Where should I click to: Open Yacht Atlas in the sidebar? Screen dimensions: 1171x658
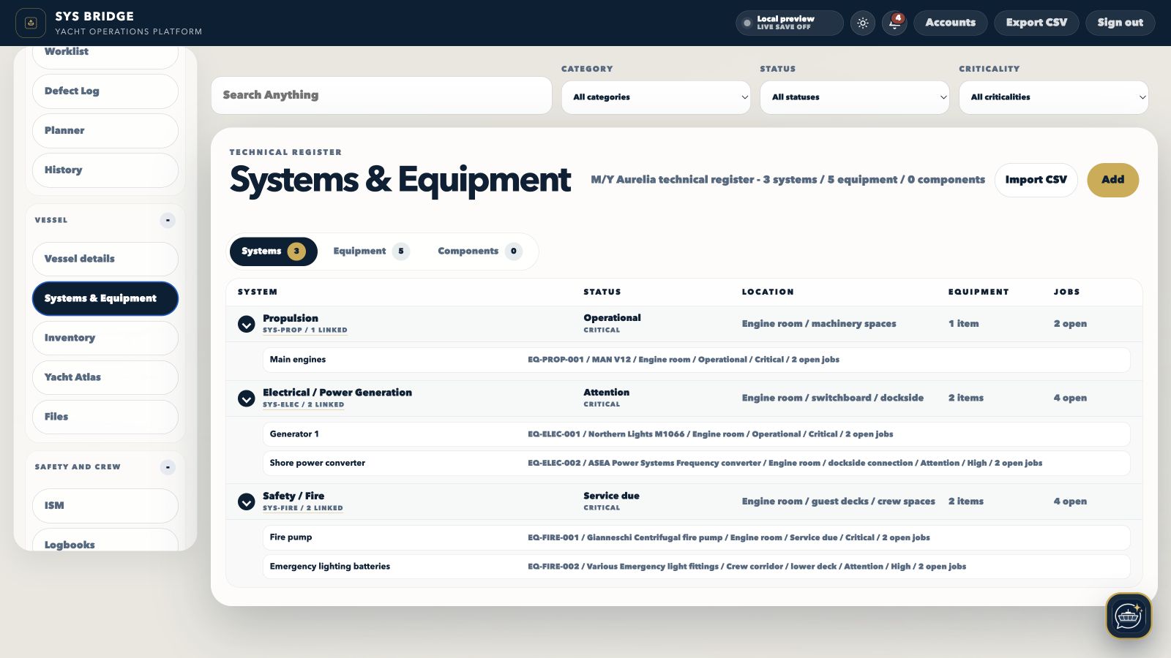(105, 377)
